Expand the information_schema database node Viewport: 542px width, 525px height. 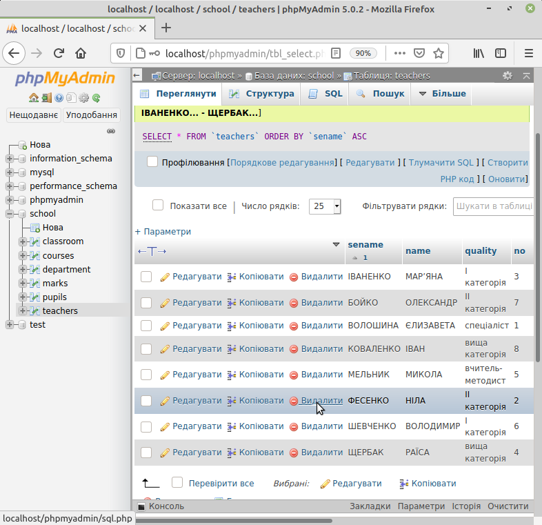click(10, 159)
